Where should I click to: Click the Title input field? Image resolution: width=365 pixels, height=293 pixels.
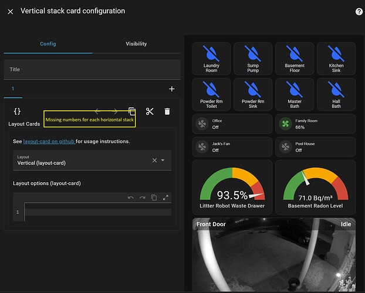click(92, 69)
